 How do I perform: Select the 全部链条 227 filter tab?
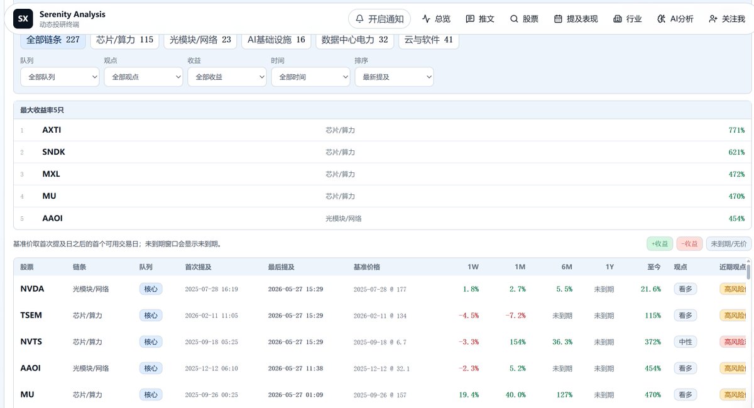point(53,40)
